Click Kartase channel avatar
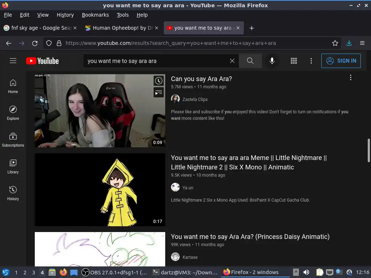The image size is (371, 278). (x=175, y=257)
